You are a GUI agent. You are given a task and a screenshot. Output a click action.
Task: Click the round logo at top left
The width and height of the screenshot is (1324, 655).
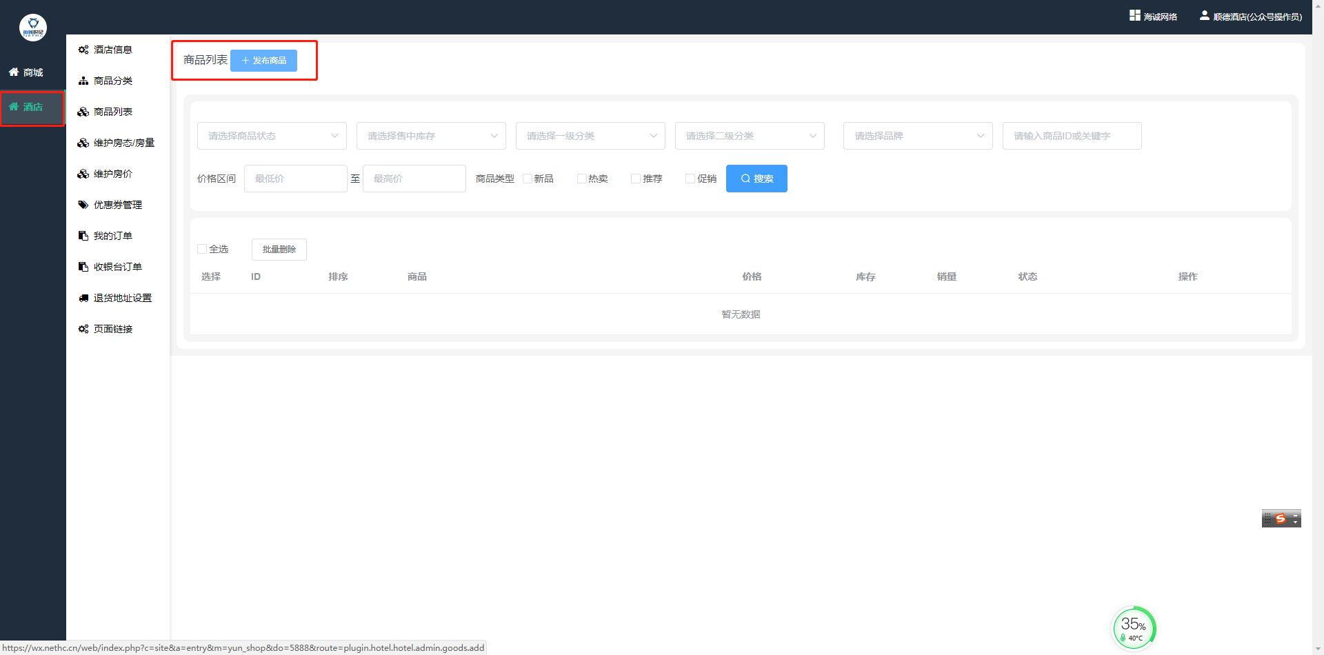tap(33, 28)
